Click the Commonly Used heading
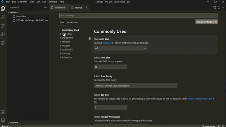This screenshot has width=226, height=127. click(110, 31)
